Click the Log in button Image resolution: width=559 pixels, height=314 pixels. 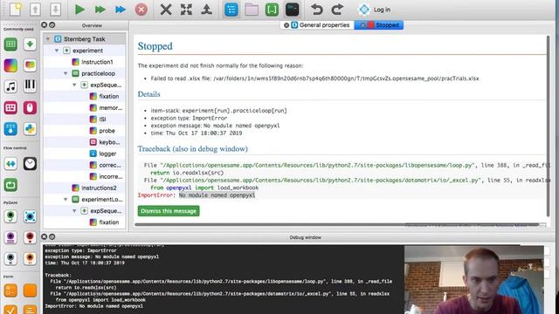375,10
